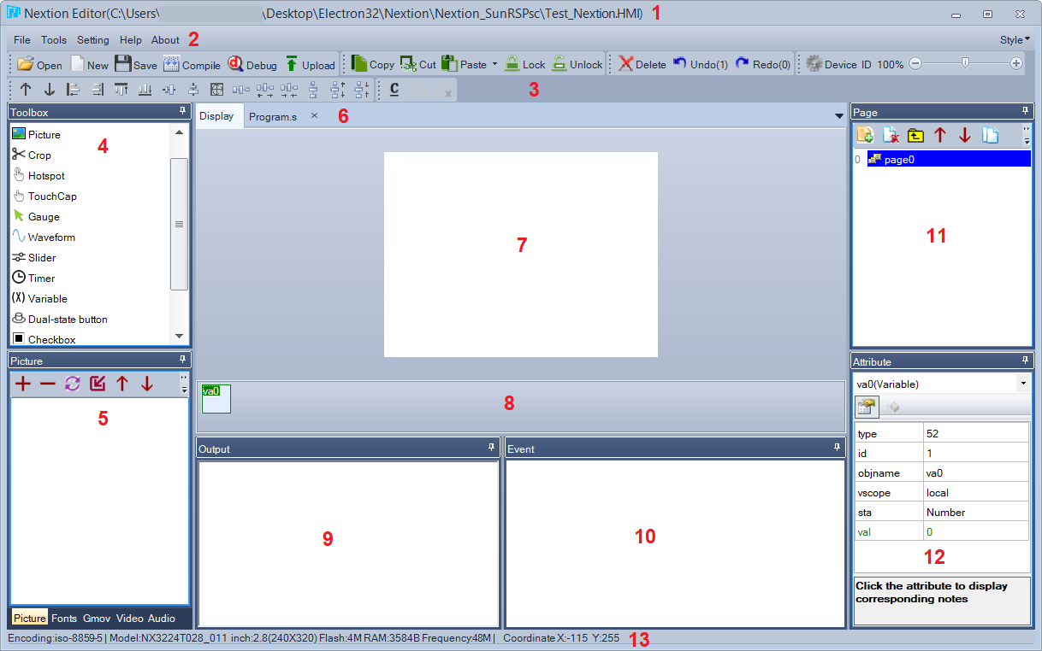Copy the selected component

pos(373,64)
